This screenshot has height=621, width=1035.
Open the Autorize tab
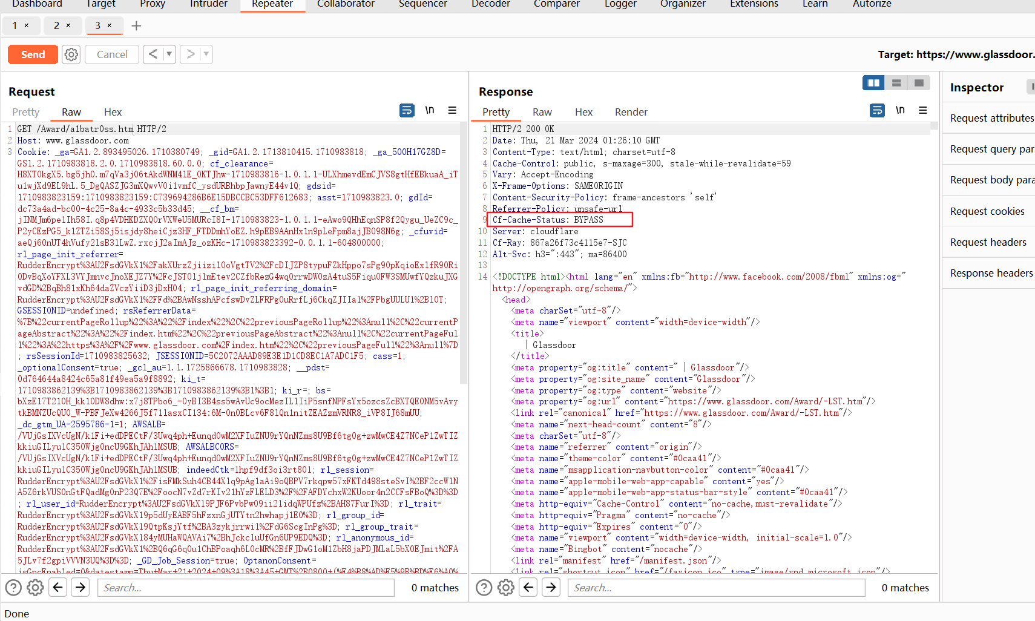[872, 4]
